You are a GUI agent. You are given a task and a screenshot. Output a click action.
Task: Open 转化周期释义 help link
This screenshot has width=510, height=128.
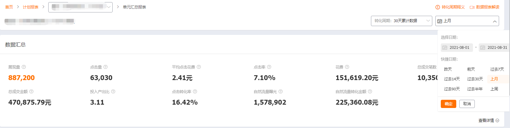coord(450,7)
